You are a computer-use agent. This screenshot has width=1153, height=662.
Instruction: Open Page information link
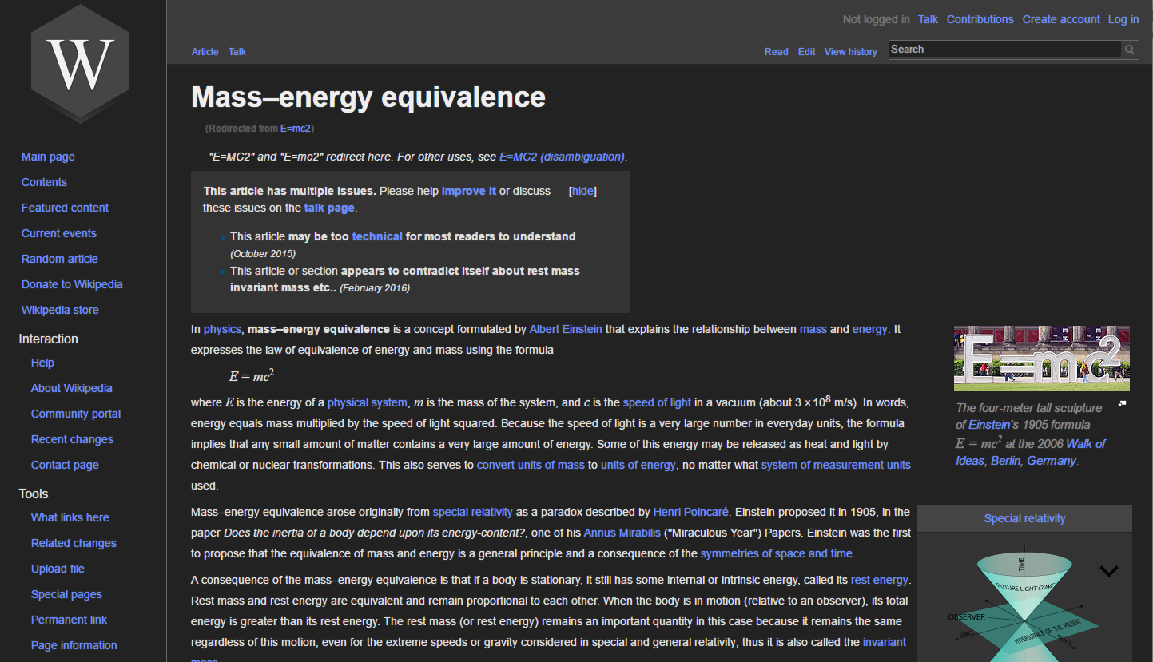point(74,645)
